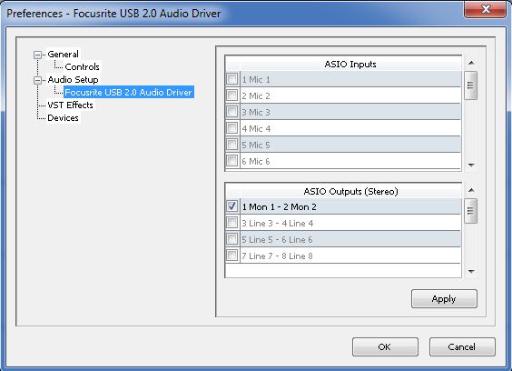
Task: Click ASIO Outputs scroll up arrow
Action: tap(471, 190)
